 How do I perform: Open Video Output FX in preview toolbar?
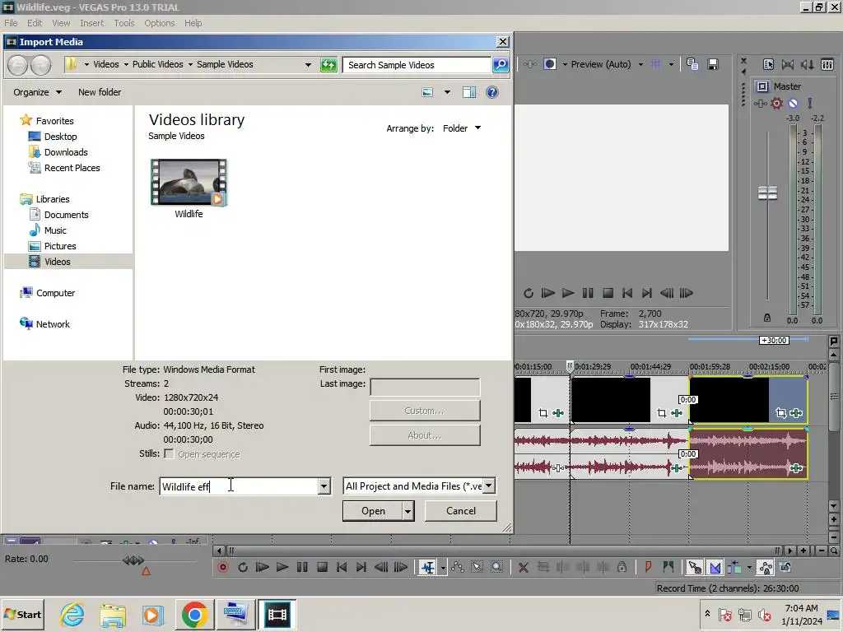[x=530, y=64]
